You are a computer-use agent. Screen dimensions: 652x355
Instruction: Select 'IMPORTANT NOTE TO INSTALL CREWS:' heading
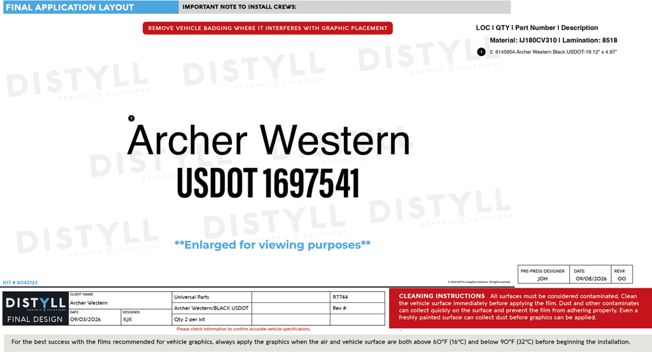tap(239, 7)
